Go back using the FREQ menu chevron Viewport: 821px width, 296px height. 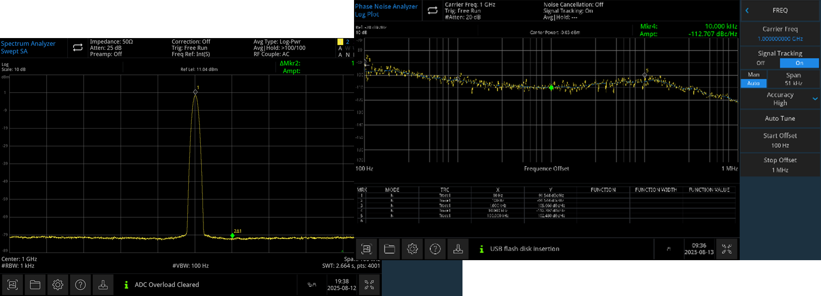747,10
